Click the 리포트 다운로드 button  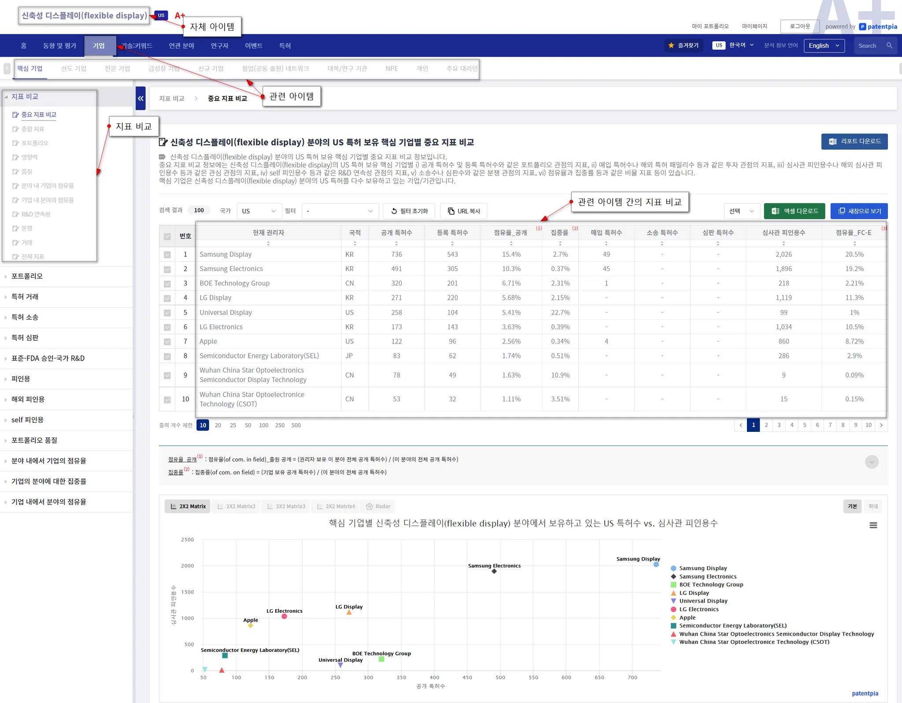pyautogui.click(x=854, y=141)
